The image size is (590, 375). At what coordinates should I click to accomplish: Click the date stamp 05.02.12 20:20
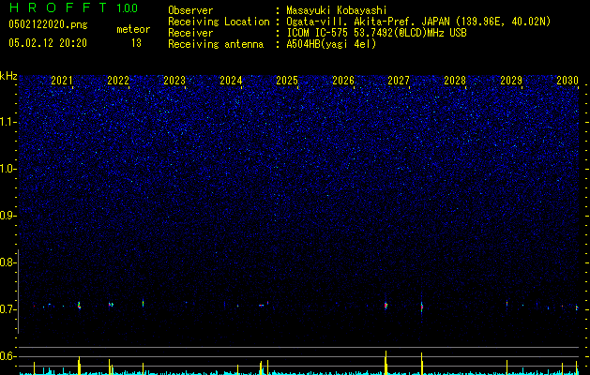48,43
